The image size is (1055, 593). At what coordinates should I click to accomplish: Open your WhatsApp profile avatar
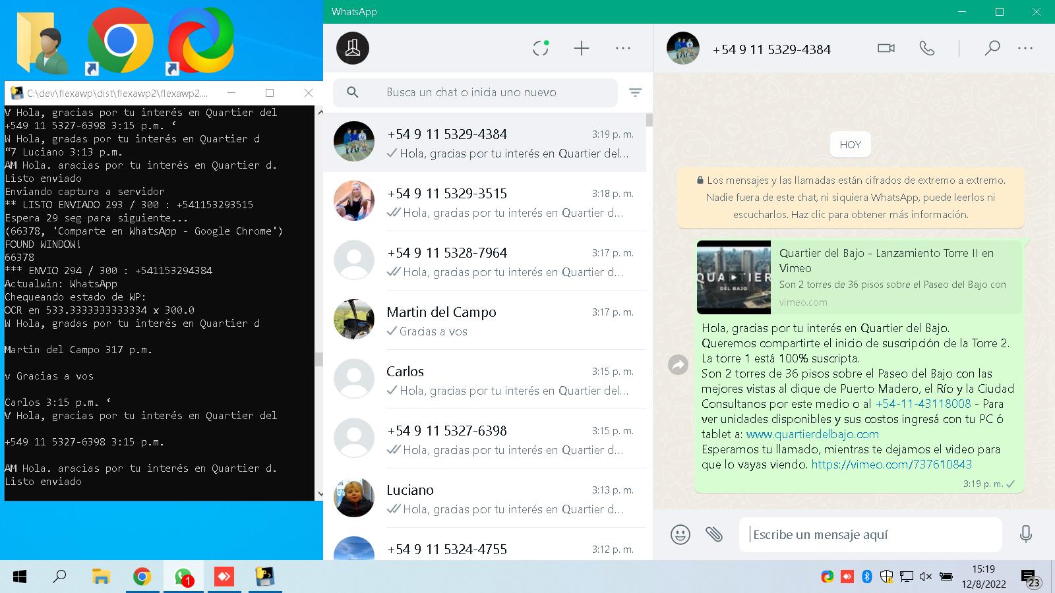353,48
